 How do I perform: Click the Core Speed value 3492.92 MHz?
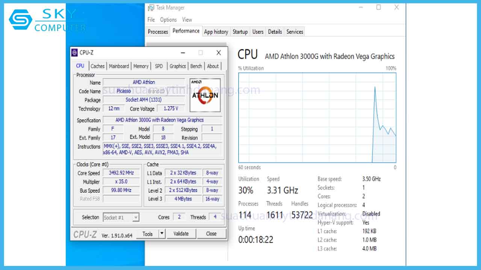pyautogui.click(x=121, y=173)
